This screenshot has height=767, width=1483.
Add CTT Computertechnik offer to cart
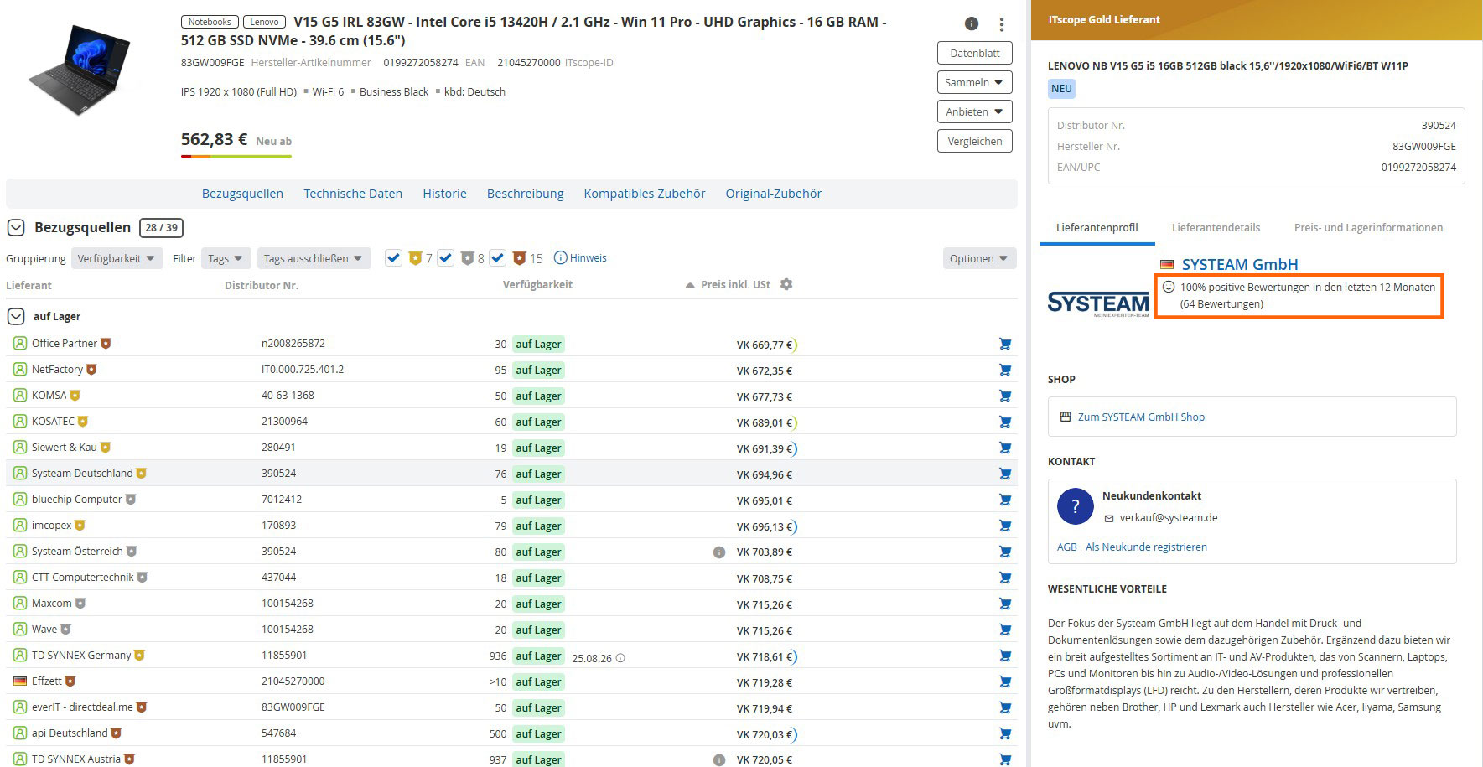point(1005,578)
